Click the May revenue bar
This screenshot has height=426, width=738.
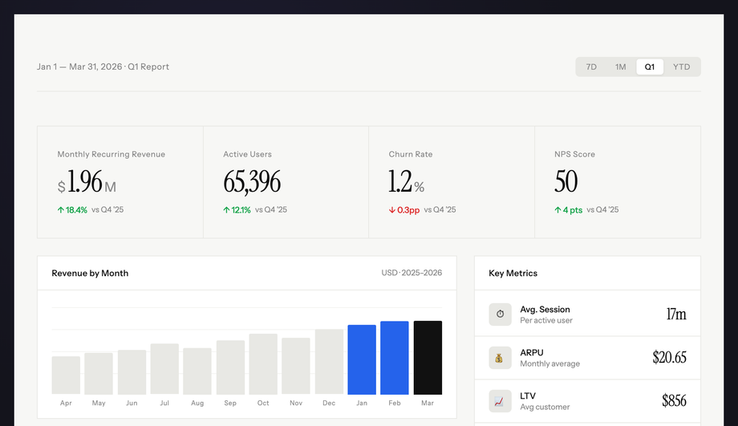pos(99,374)
